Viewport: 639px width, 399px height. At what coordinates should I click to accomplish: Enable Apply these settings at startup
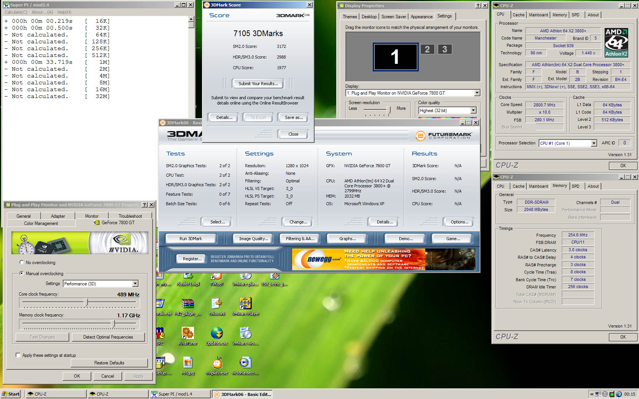(18, 355)
